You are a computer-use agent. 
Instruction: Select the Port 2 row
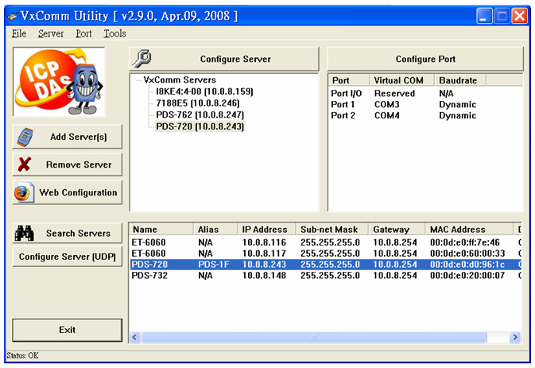425,115
